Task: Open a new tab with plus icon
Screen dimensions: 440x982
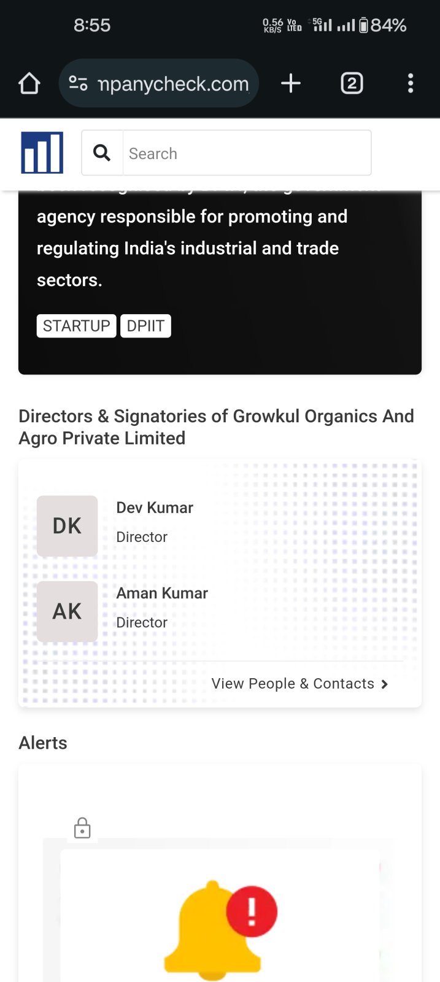Action: [291, 83]
